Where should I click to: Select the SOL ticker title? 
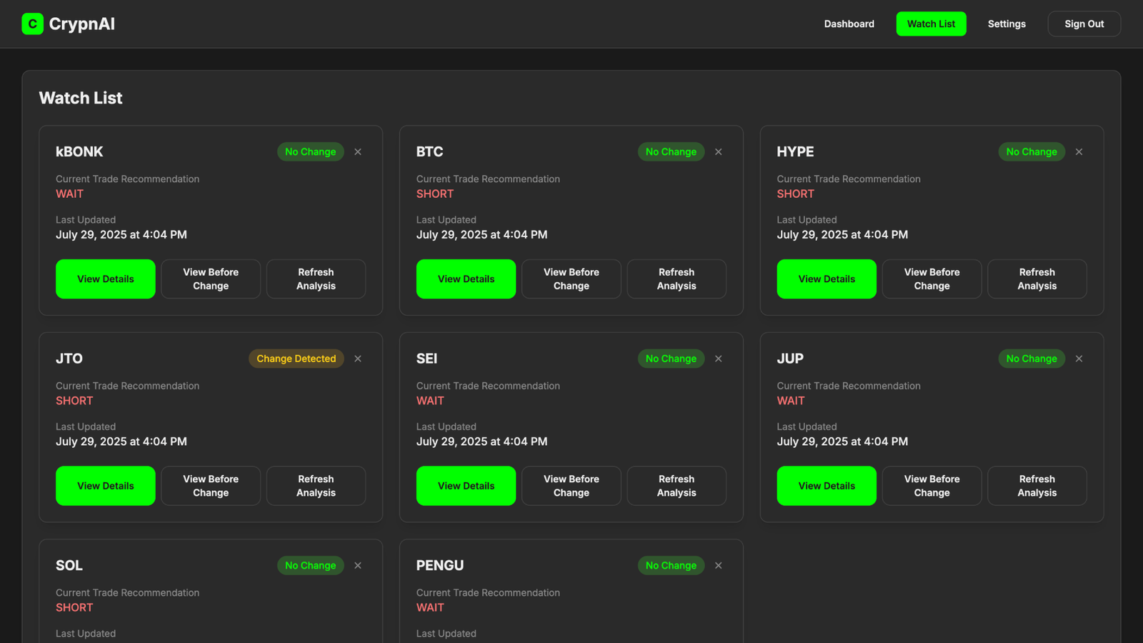coord(69,565)
